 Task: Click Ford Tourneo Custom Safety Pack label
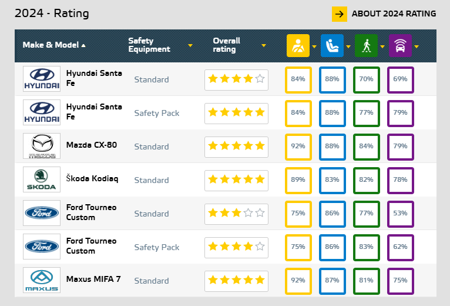pyautogui.click(x=157, y=247)
